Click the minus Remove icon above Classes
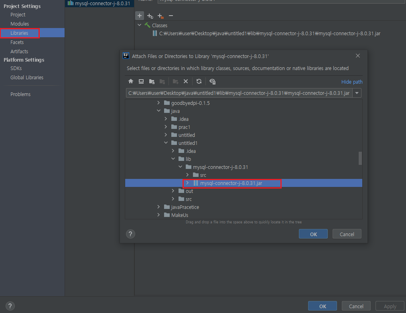This screenshot has width=406, height=313. coord(171,16)
